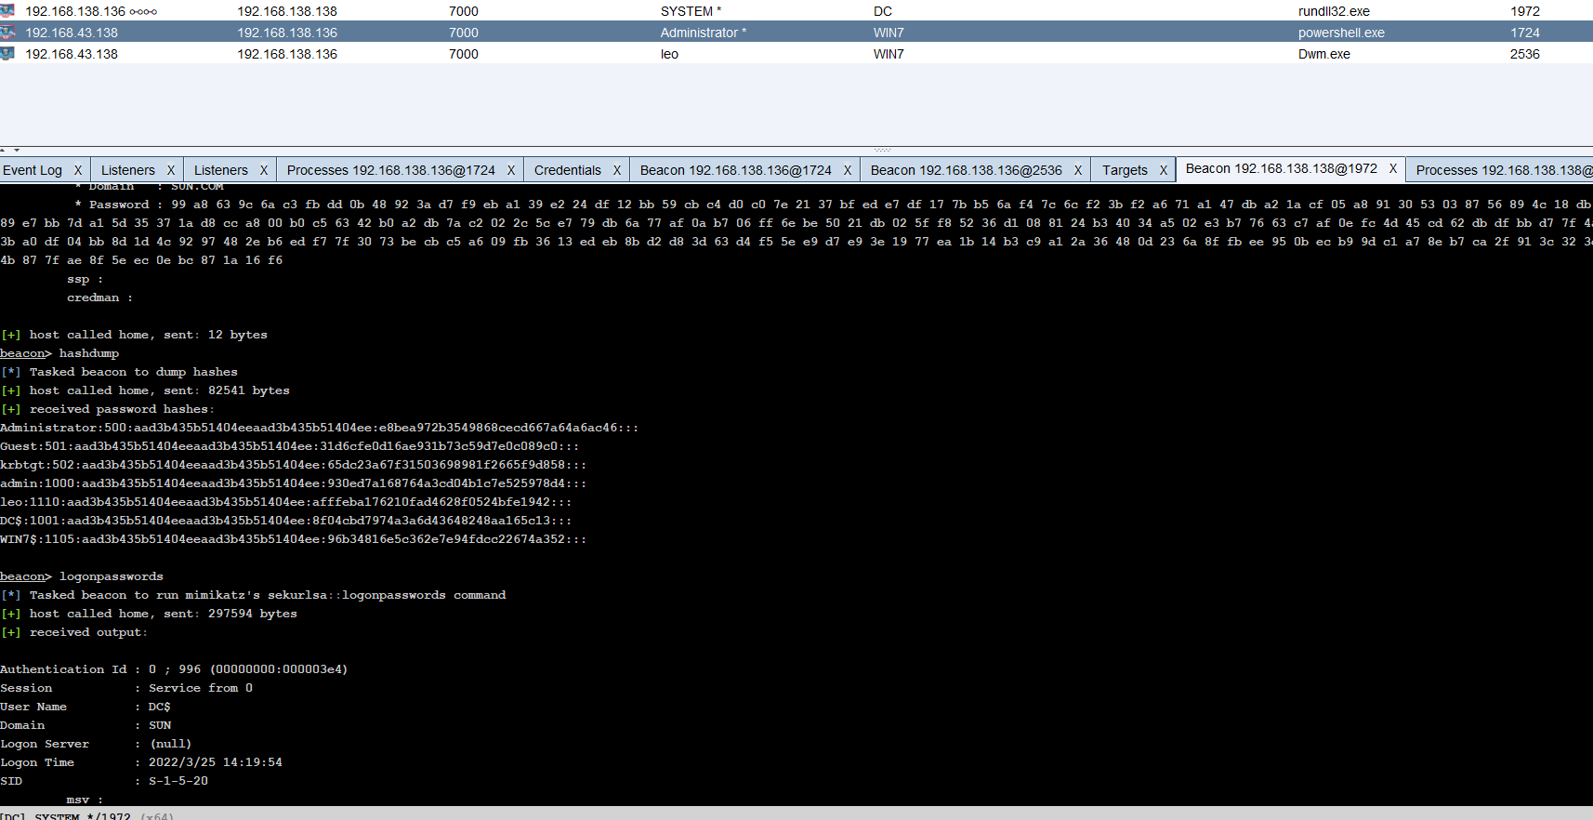The height and width of the screenshot is (820, 1593).
Task: Click the 'credman :' console line
Action: (x=100, y=298)
